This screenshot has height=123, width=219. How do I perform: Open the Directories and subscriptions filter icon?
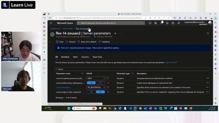coord(156,23)
